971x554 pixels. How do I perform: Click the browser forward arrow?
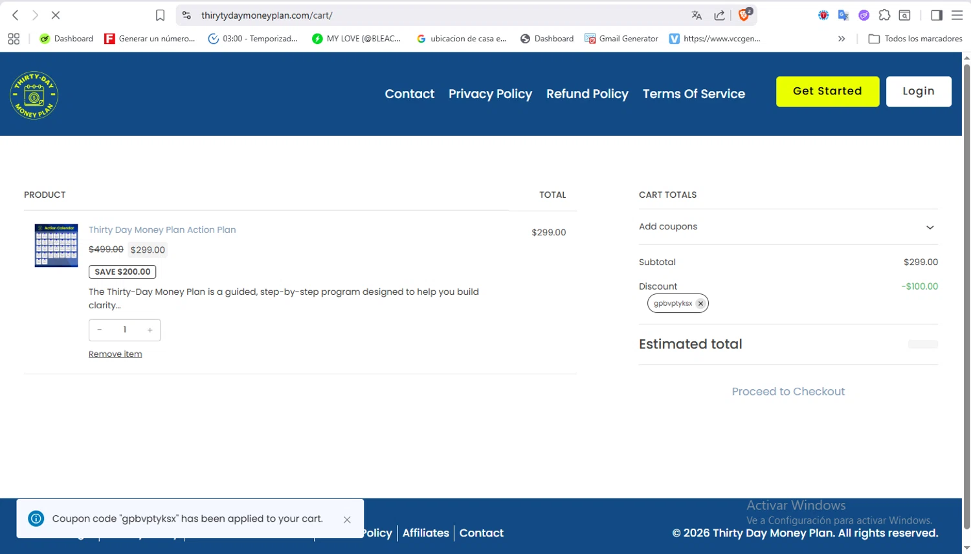point(35,15)
